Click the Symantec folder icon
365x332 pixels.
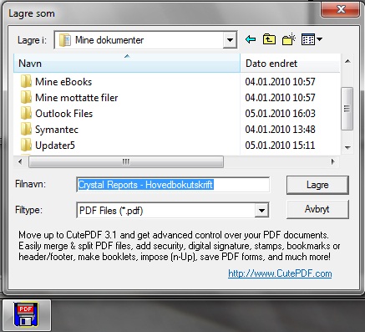[x=26, y=129]
